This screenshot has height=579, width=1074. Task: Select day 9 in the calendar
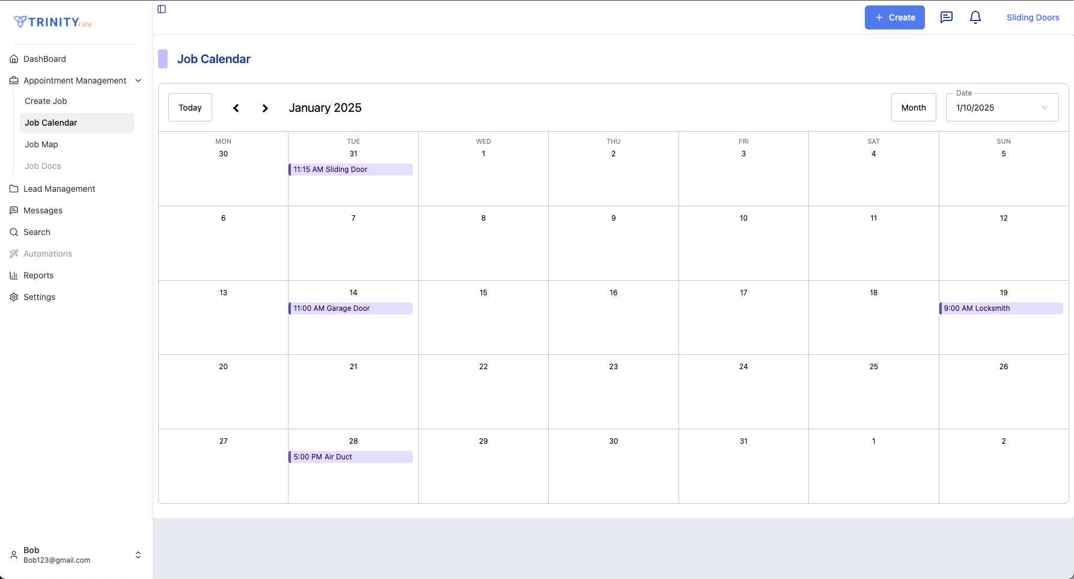tap(614, 218)
